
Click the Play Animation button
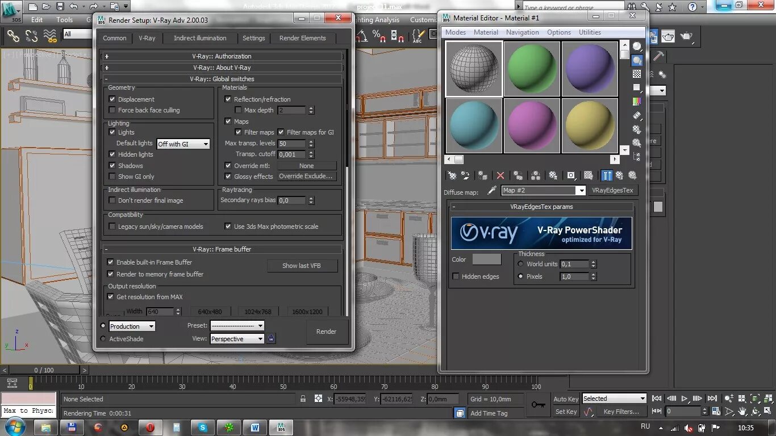click(685, 399)
